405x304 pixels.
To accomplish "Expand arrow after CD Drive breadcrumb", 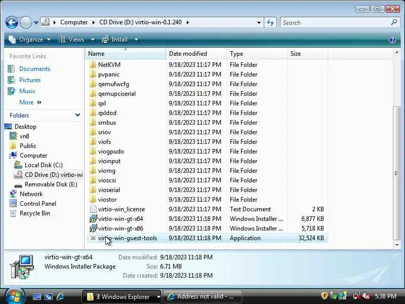I will (188, 22).
